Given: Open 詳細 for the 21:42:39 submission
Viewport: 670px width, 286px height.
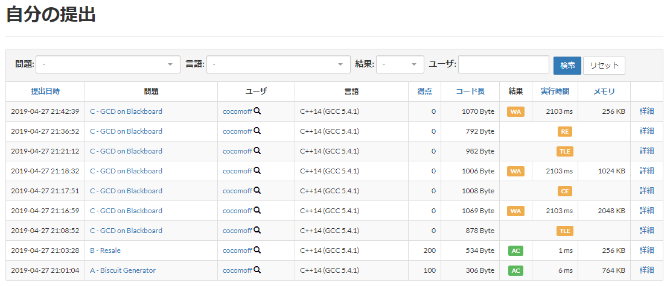Looking at the screenshot, I should point(646,111).
